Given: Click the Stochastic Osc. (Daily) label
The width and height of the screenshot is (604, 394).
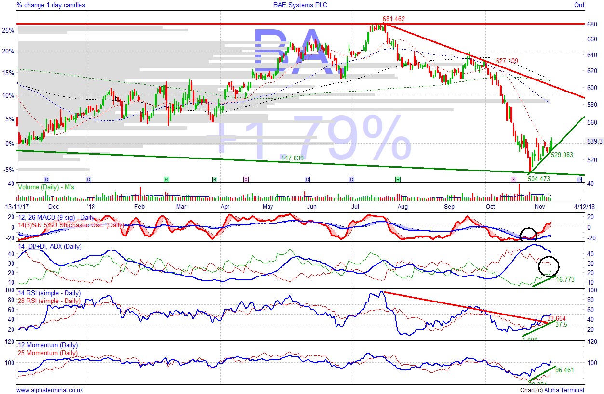Looking at the screenshot, I should tap(70, 225).
